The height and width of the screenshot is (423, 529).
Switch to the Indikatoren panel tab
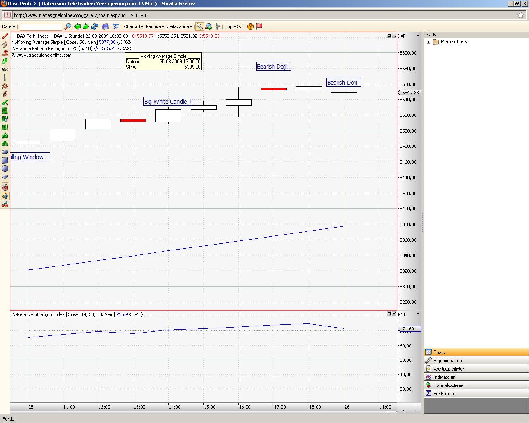444,377
